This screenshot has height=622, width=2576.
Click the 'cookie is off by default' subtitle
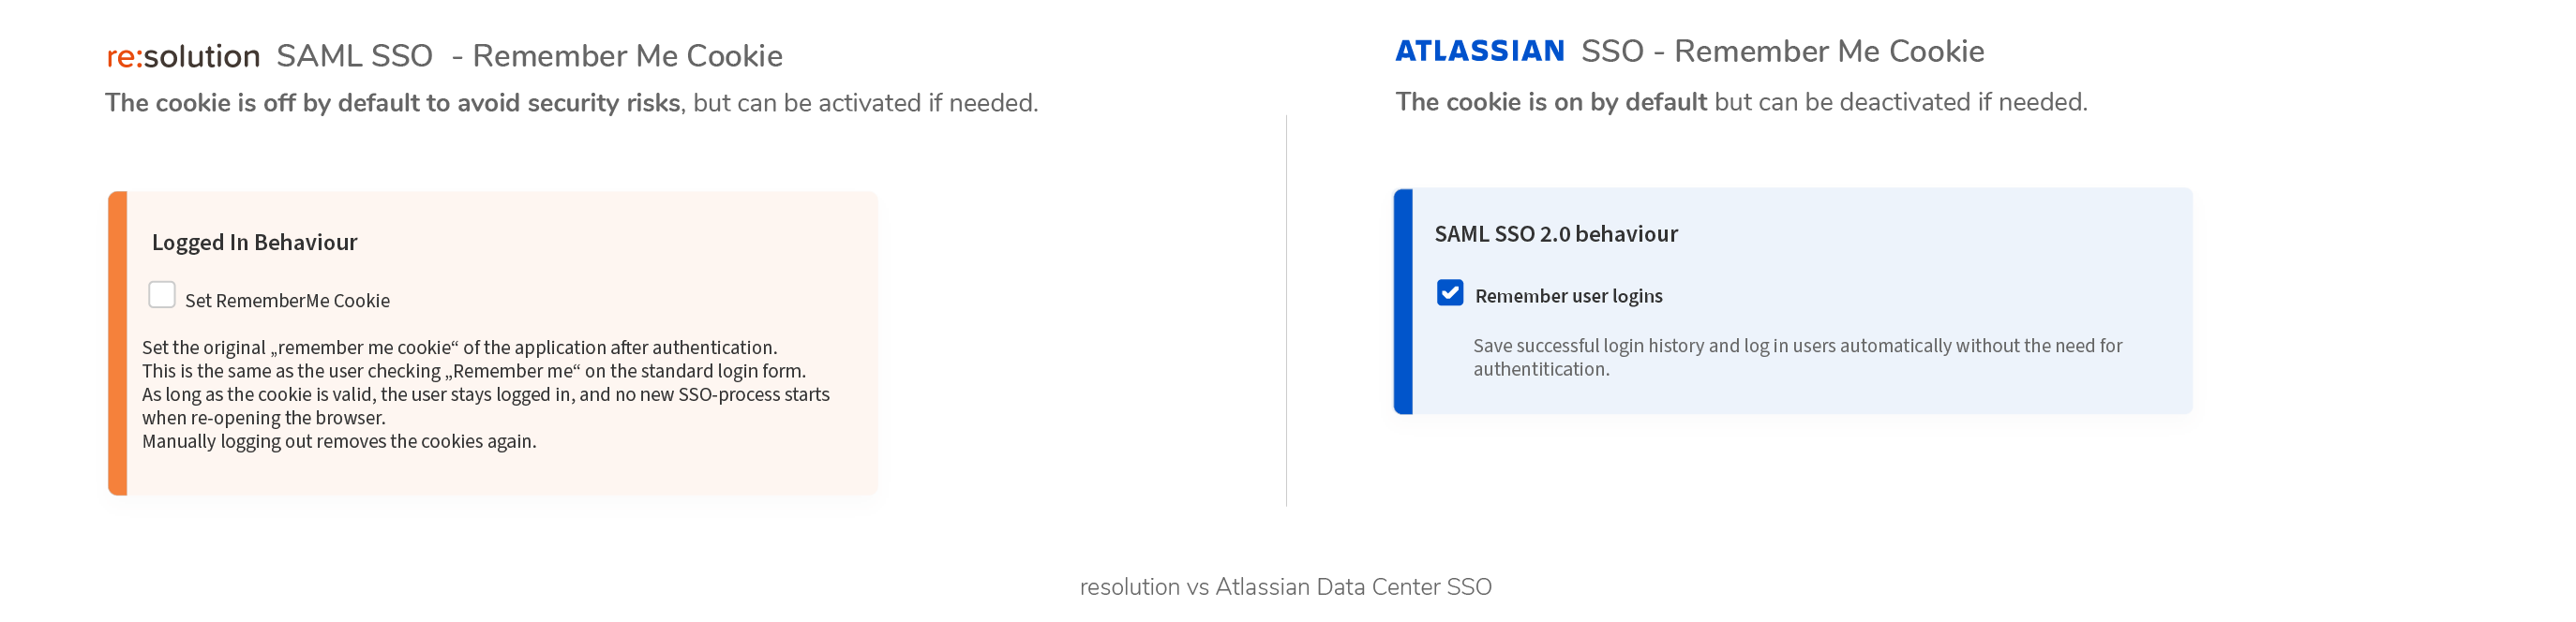click(x=572, y=103)
